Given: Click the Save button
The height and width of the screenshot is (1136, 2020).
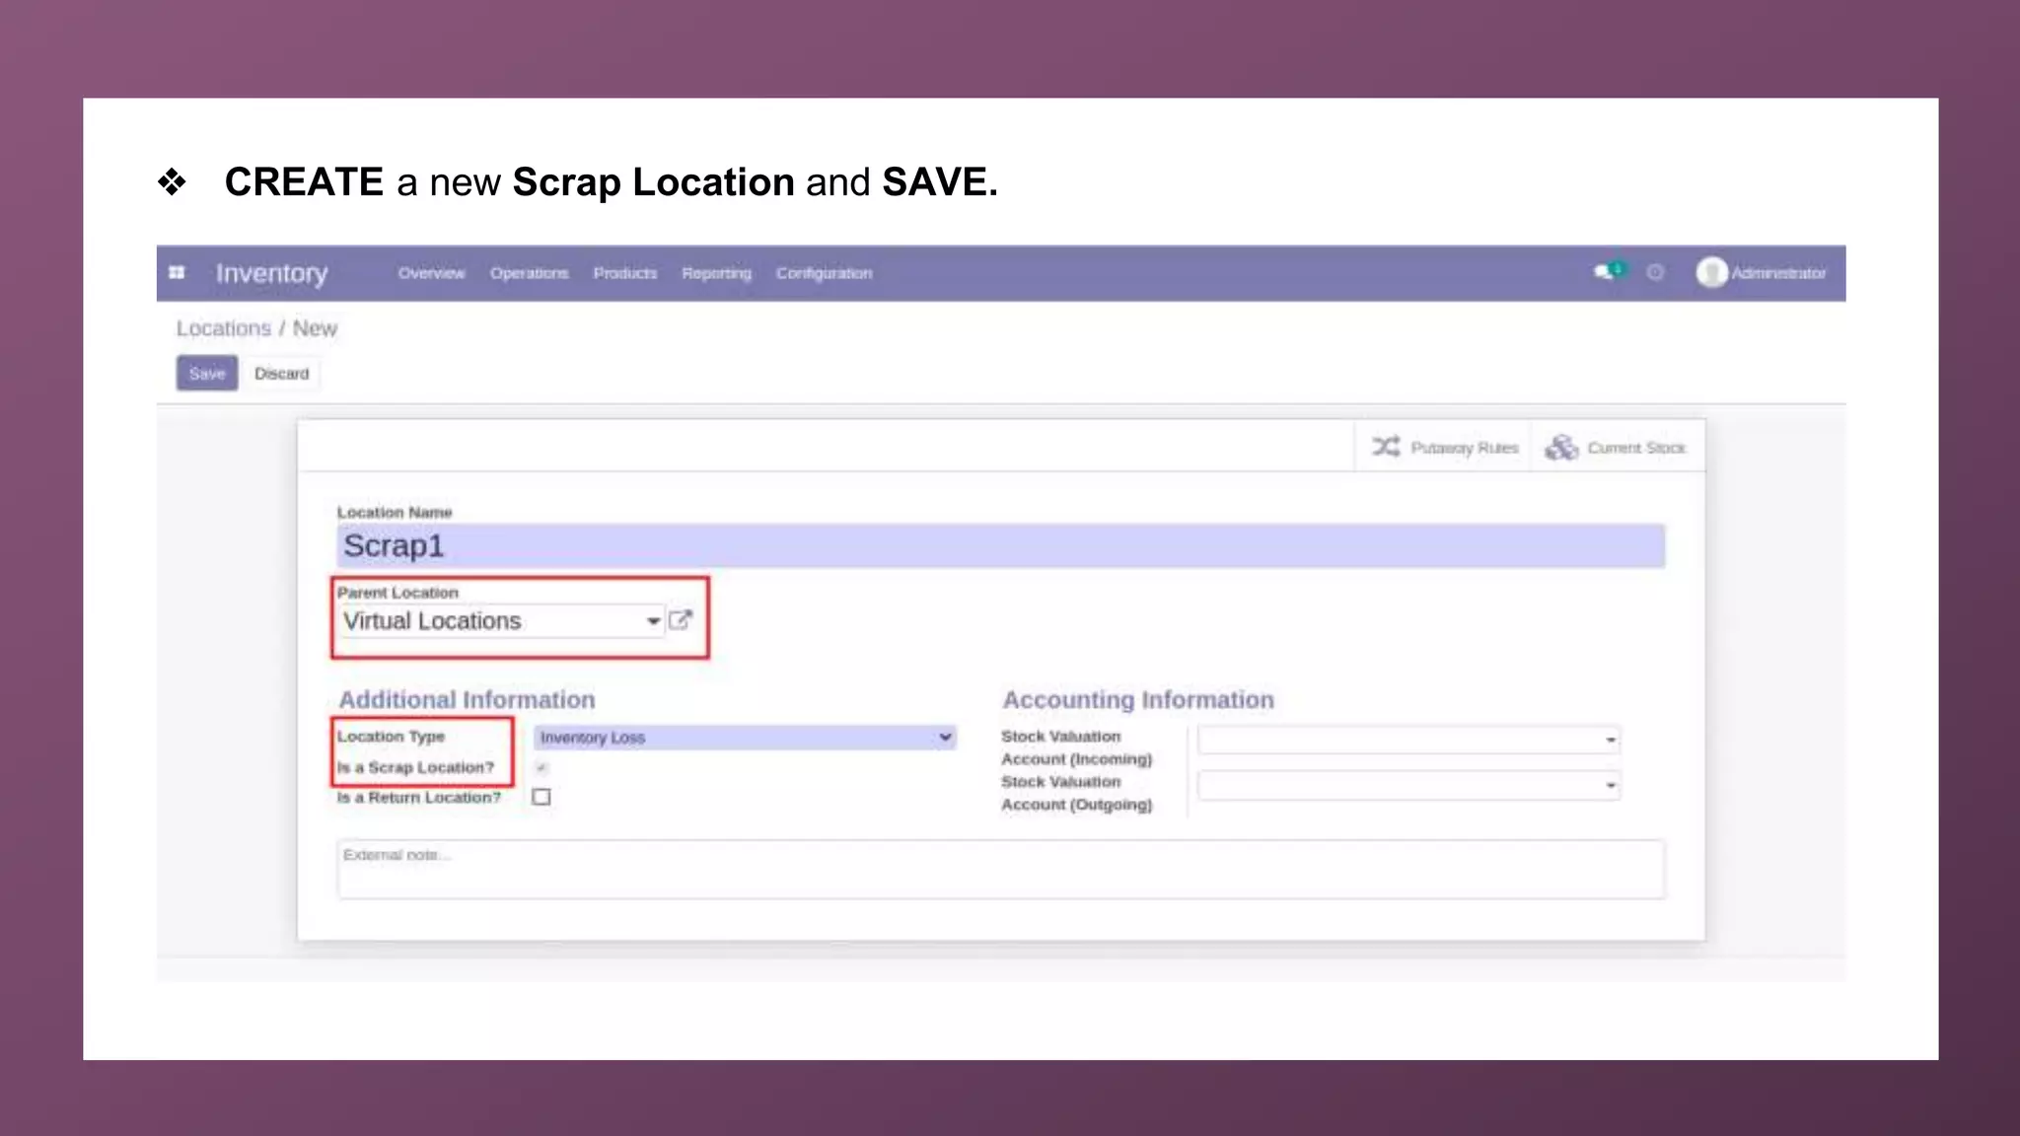Looking at the screenshot, I should (x=207, y=374).
